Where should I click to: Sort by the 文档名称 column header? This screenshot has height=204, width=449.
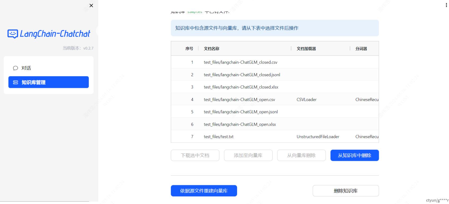(211, 49)
